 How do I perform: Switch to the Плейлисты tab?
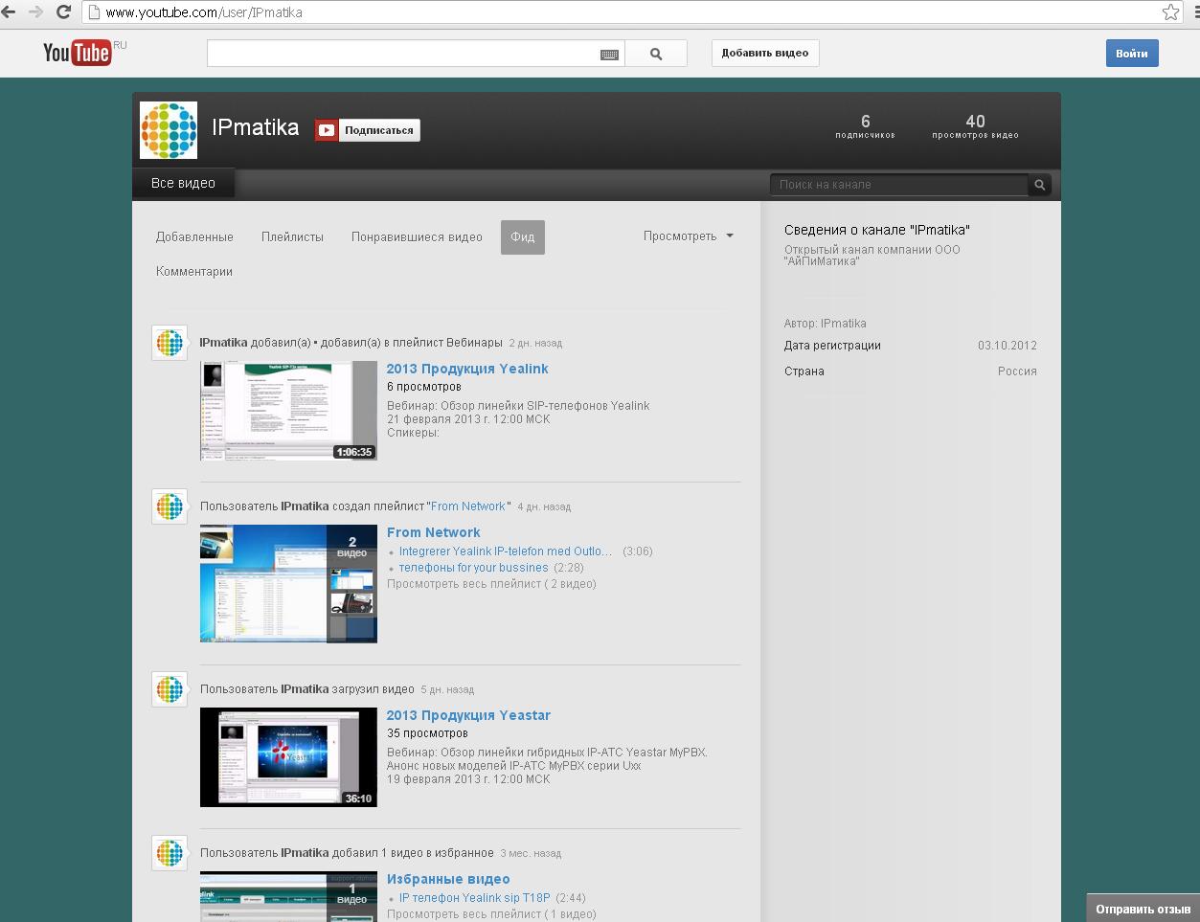[292, 236]
